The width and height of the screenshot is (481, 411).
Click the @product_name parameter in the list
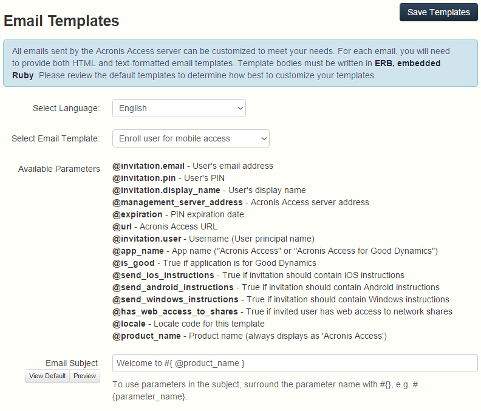146,336
